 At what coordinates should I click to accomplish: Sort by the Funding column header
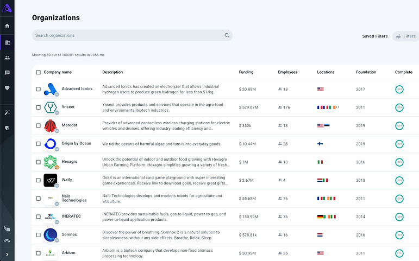click(246, 72)
